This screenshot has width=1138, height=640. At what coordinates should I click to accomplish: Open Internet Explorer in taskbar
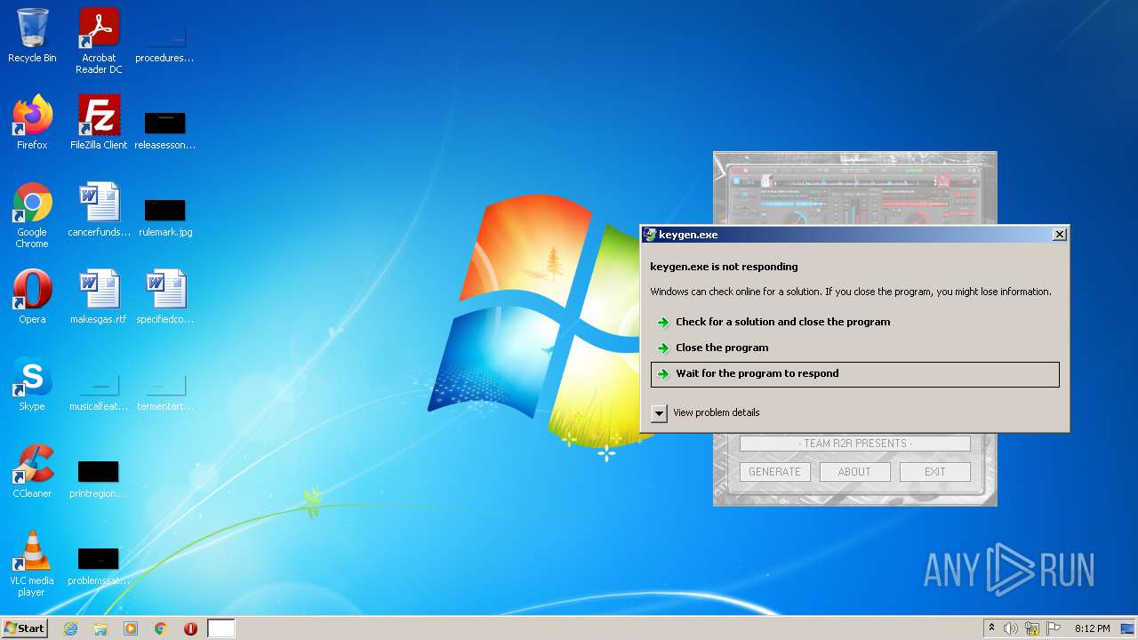point(70,628)
